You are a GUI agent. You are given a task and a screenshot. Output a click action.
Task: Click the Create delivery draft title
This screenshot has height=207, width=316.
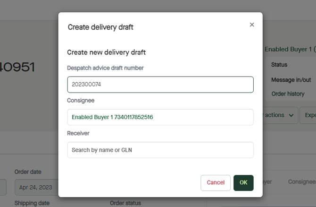pos(100,27)
